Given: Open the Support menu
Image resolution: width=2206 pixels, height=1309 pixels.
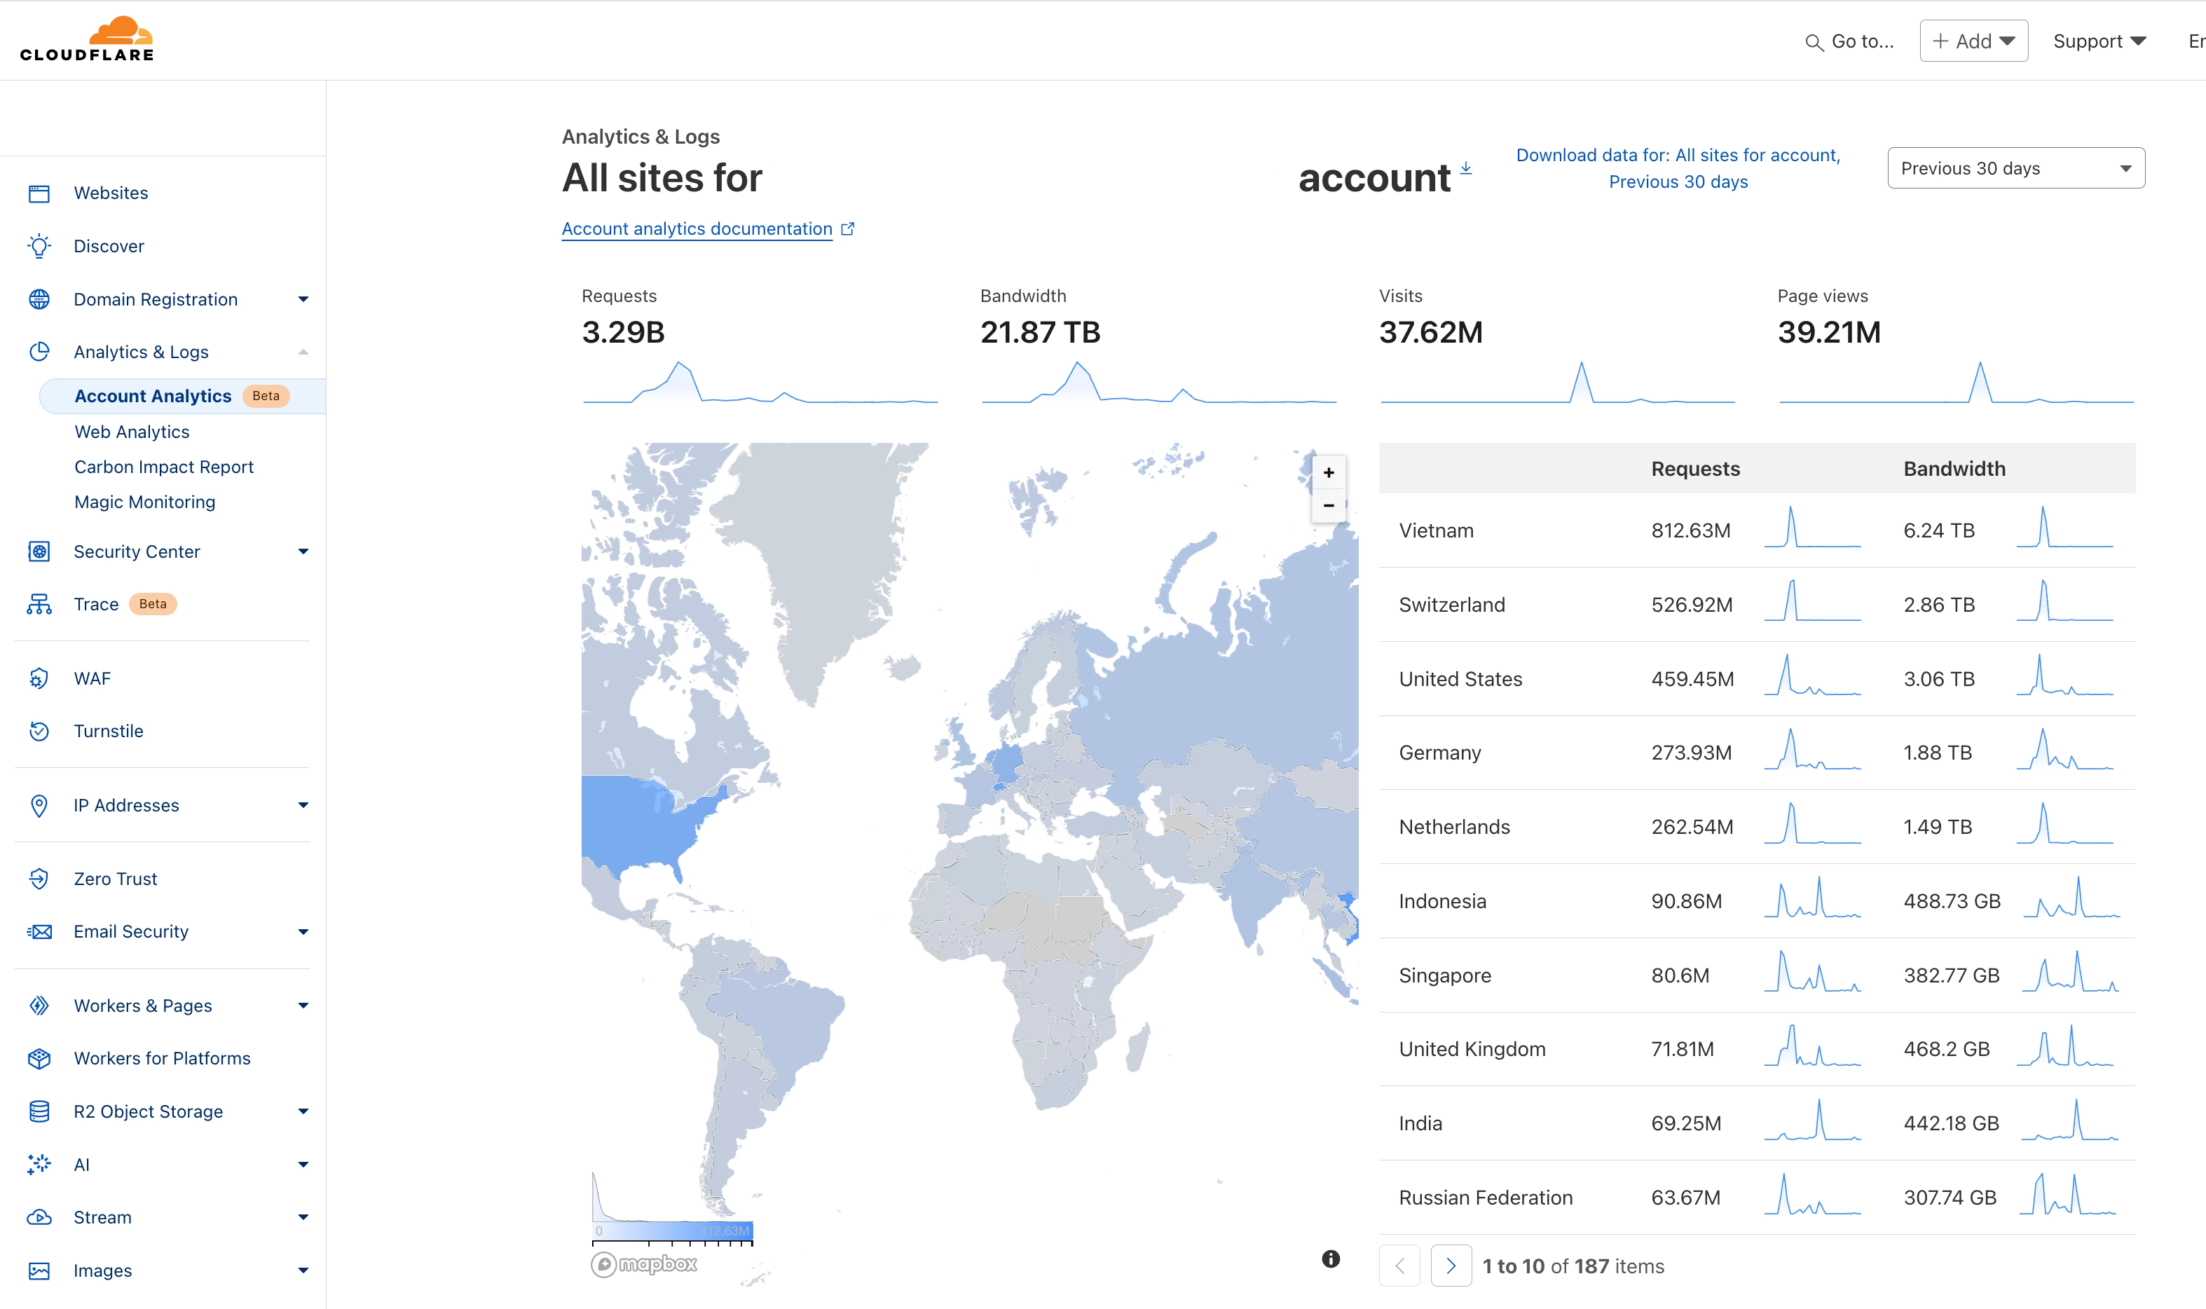Looking at the screenshot, I should [x=2099, y=41].
